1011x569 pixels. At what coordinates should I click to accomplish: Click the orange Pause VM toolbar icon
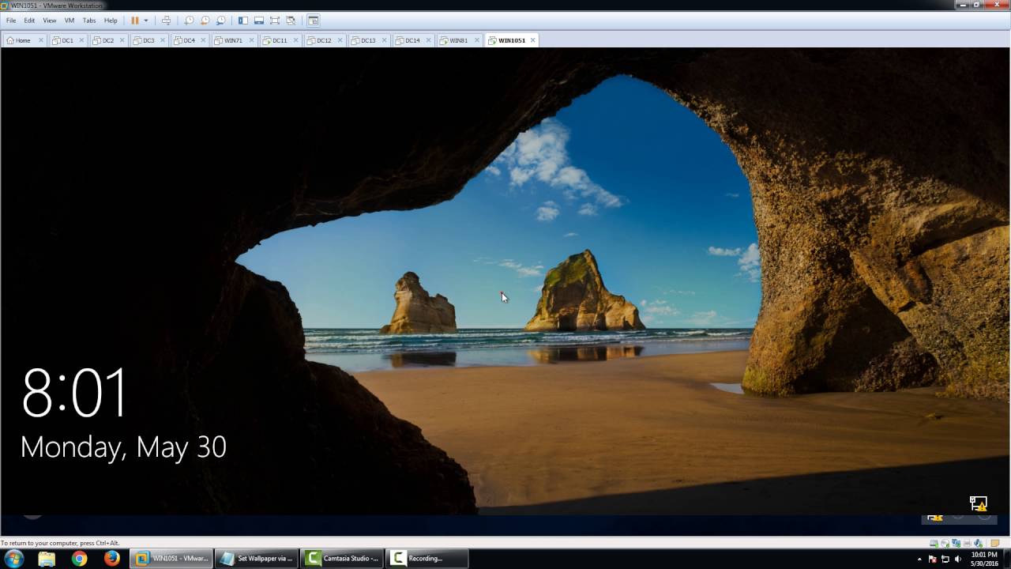point(135,21)
